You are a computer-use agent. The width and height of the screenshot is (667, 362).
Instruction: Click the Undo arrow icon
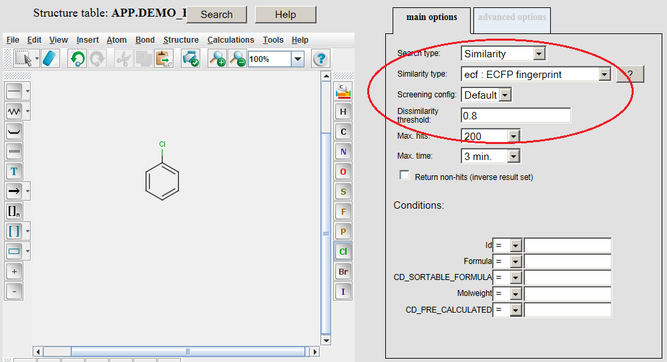click(x=77, y=59)
